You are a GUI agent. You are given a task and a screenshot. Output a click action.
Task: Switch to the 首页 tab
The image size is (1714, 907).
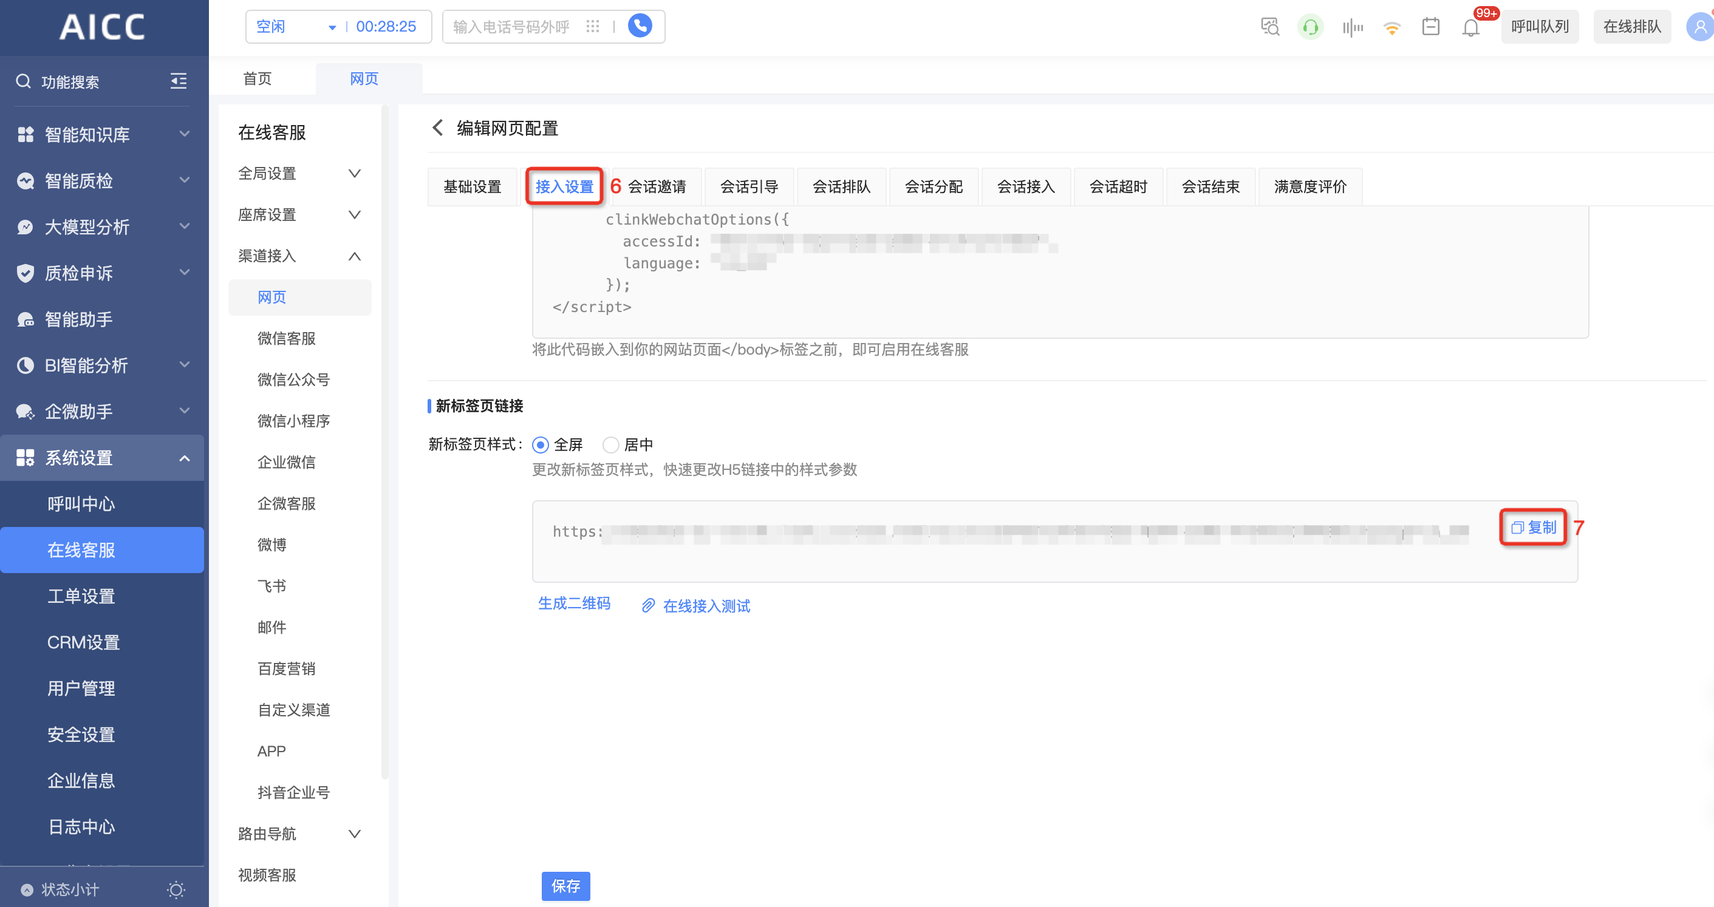[258, 78]
